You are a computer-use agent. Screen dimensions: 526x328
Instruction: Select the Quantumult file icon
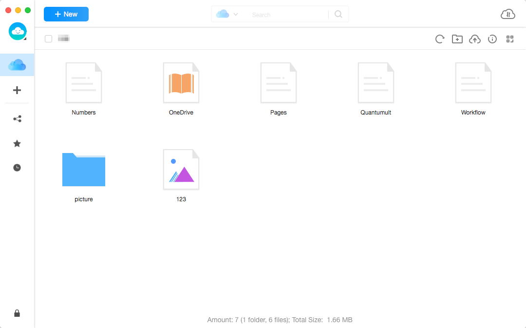(376, 82)
